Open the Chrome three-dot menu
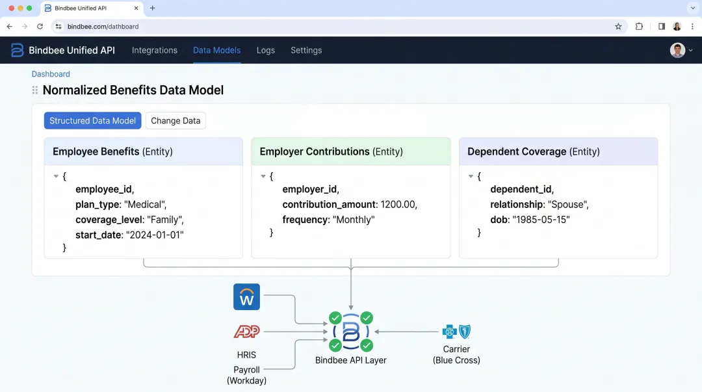The width and height of the screenshot is (702, 392). coord(692,27)
